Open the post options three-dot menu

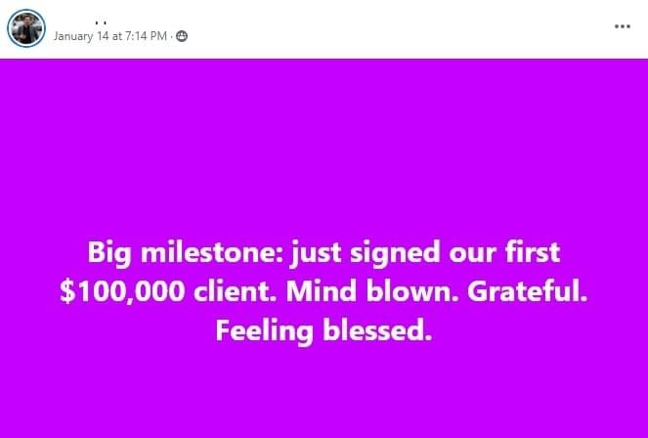622,26
